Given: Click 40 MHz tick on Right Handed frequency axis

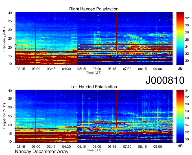Looking at the screenshot, I should (x=10, y=13).
